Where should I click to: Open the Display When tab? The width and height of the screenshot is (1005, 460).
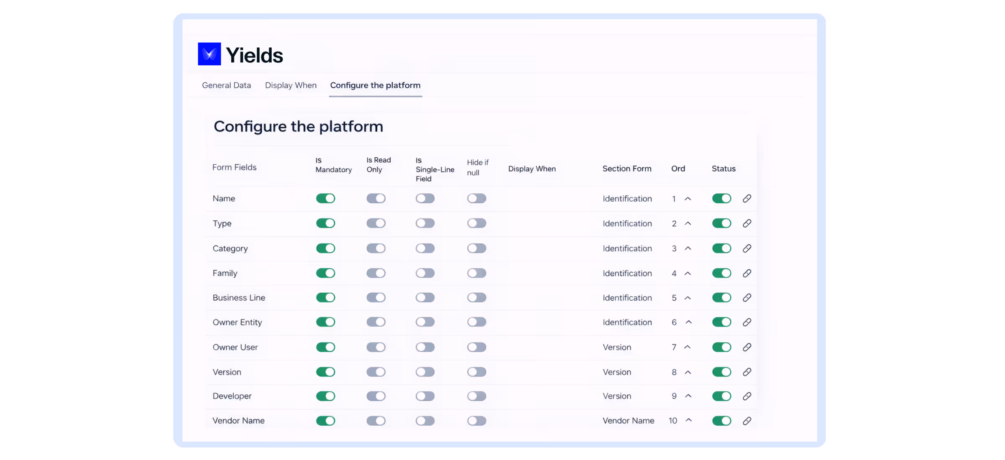click(x=291, y=85)
